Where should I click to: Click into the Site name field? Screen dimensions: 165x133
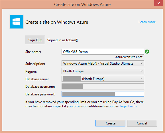click(103, 52)
